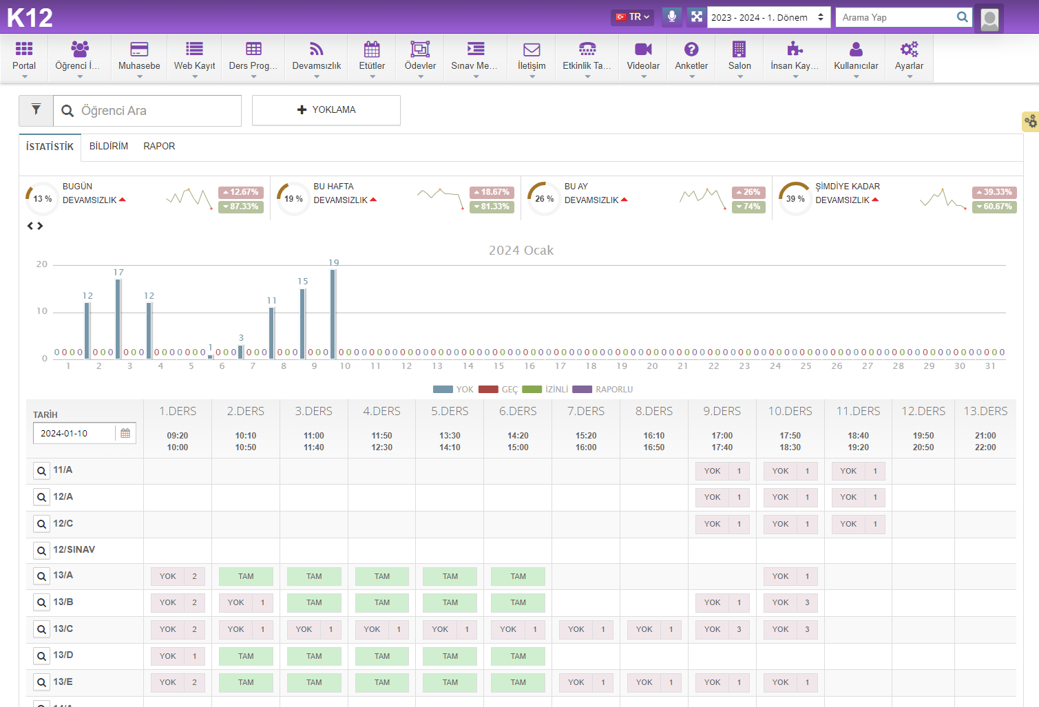Click magnifier icon for class 11/A
Image resolution: width=1039 pixels, height=707 pixels.
pos(41,472)
